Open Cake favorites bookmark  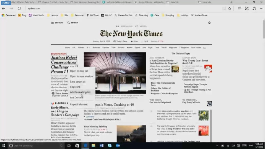(x=155, y=15)
